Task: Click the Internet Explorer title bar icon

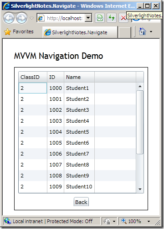Action: [6, 6]
